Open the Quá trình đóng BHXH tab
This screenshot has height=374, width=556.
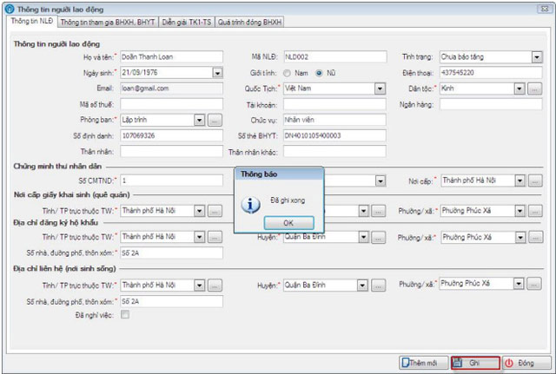click(250, 22)
